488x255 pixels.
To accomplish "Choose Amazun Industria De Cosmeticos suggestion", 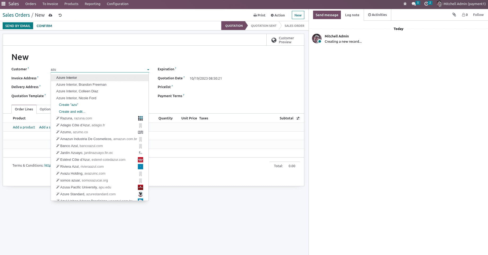I will [100, 139].
